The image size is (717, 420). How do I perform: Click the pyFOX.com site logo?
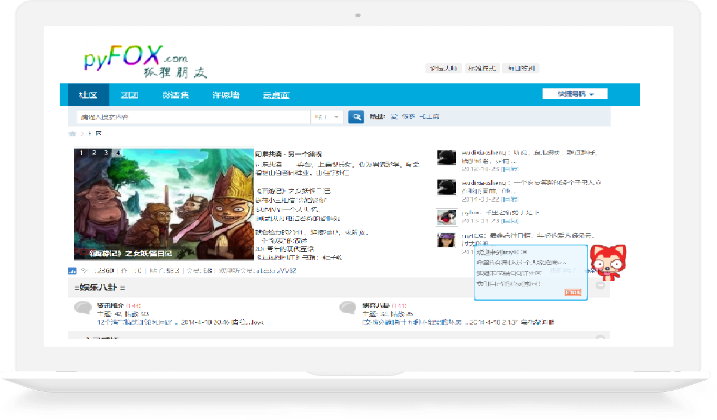point(145,61)
